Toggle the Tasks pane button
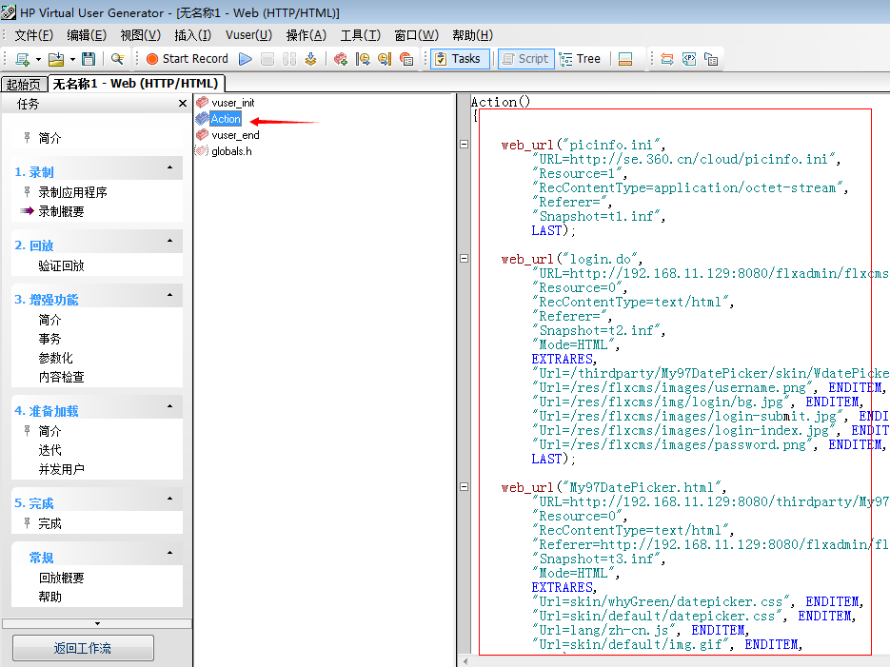Screen dimensions: 890x667 click(460, 59)
